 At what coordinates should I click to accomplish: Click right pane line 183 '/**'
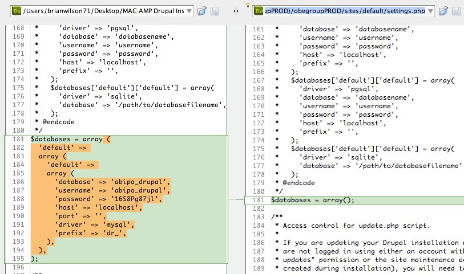[x=277, y=217]
